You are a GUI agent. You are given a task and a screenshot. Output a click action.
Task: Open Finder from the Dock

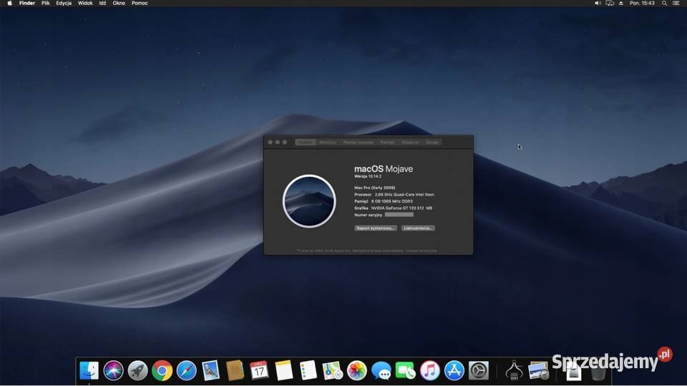[x=89, y=371]
